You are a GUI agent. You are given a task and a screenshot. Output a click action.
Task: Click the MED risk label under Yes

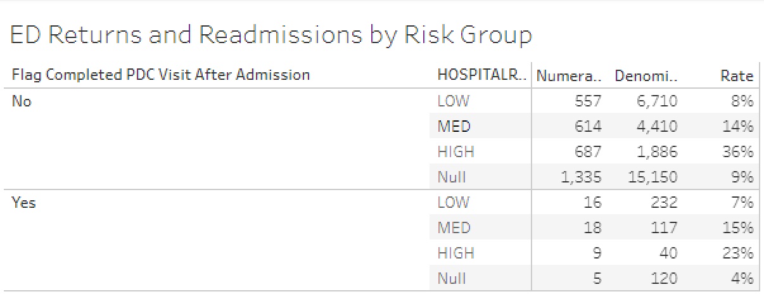454,227
